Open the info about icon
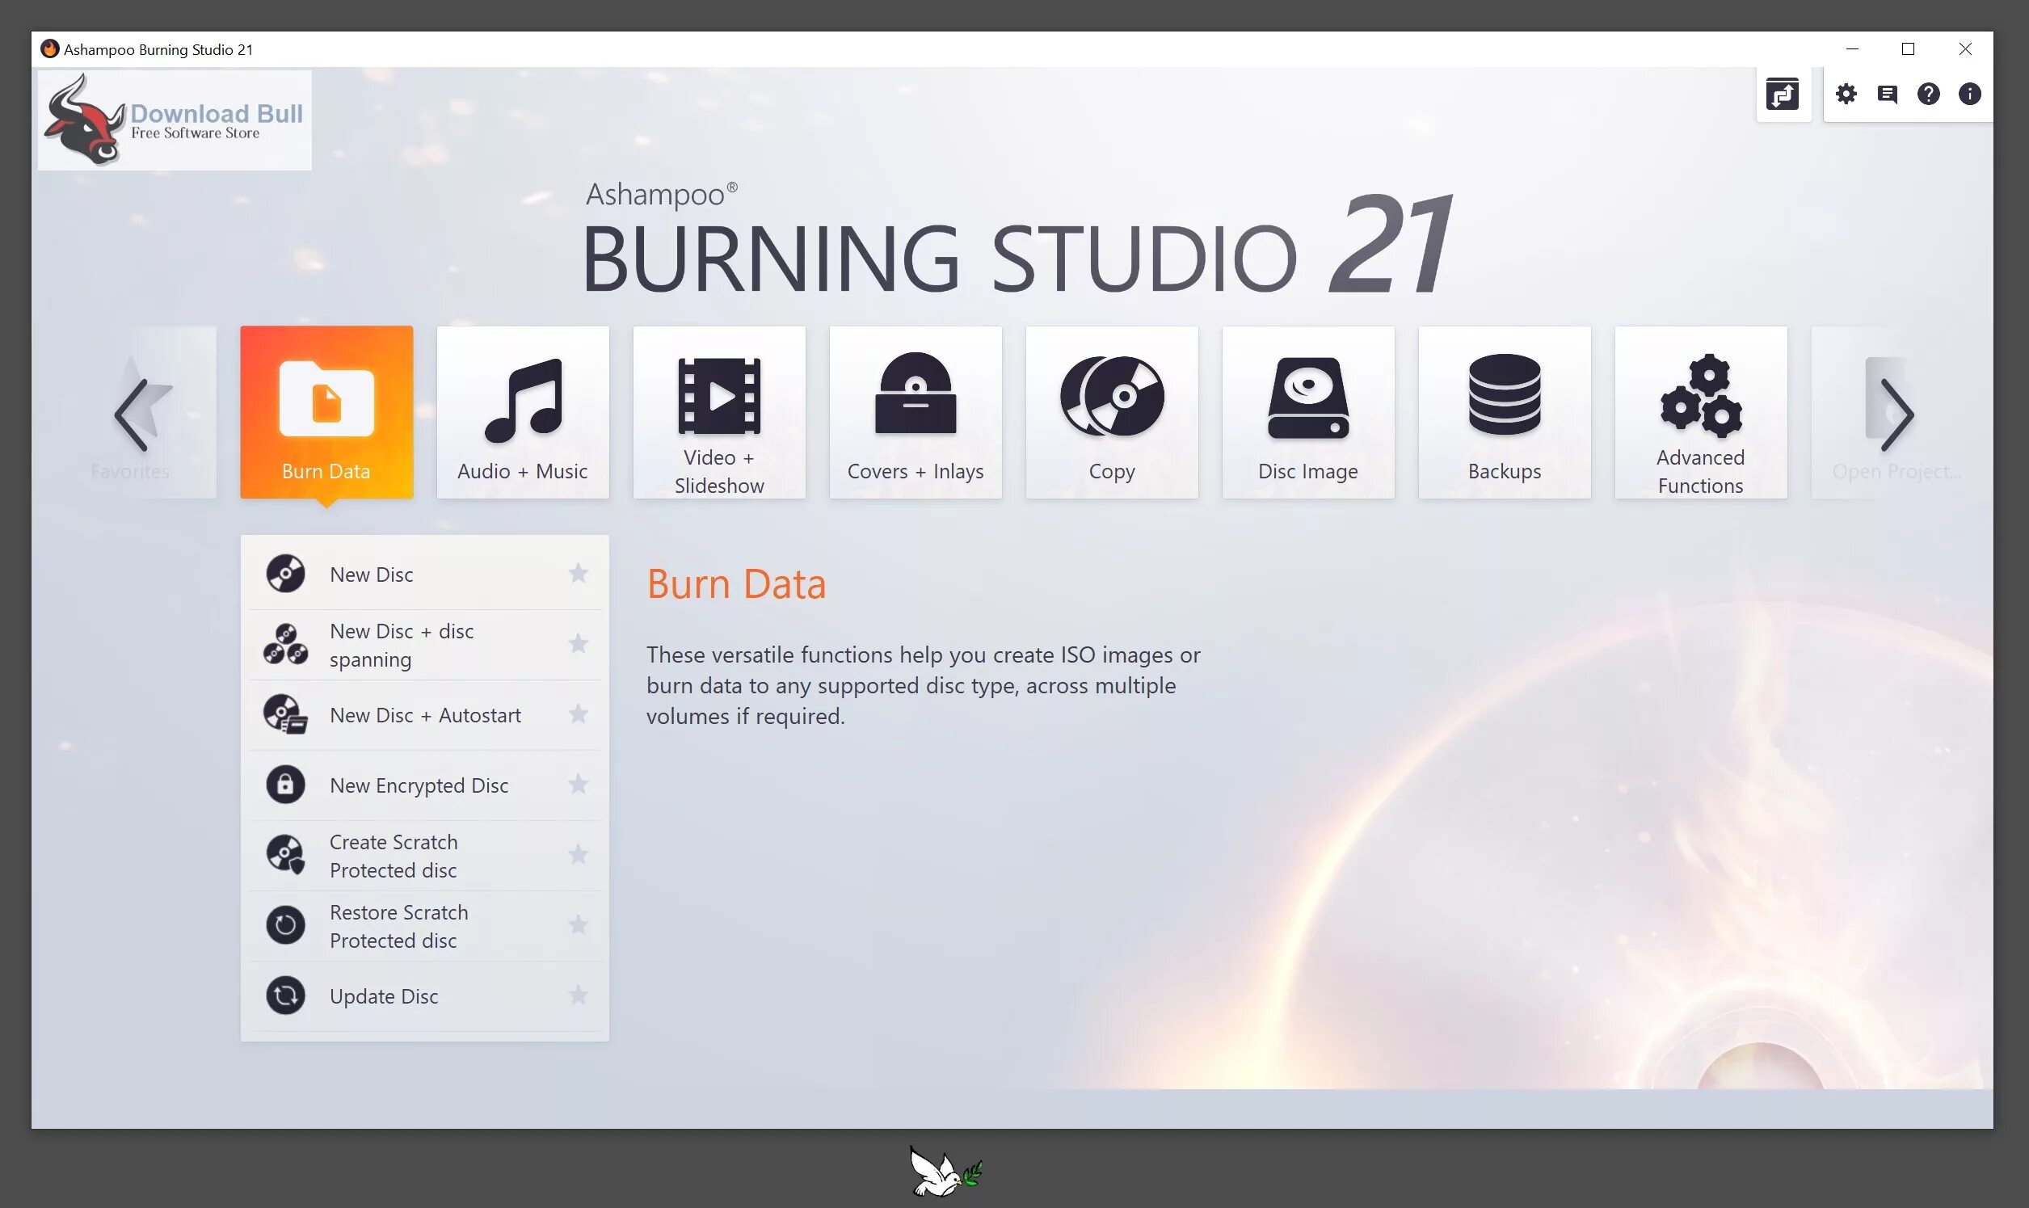The height and width of the screenshot is (1208, 2029). (1968, 95)
